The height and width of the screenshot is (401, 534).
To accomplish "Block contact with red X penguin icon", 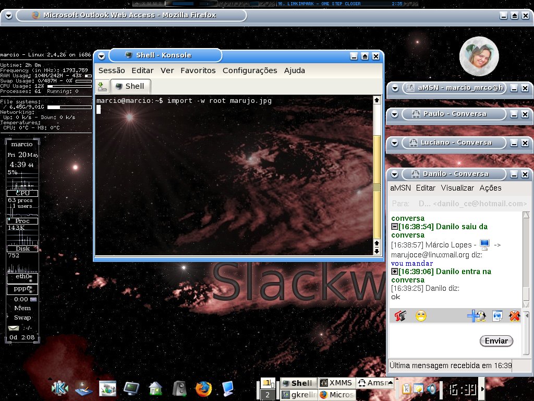I will (x=514, y=316).
